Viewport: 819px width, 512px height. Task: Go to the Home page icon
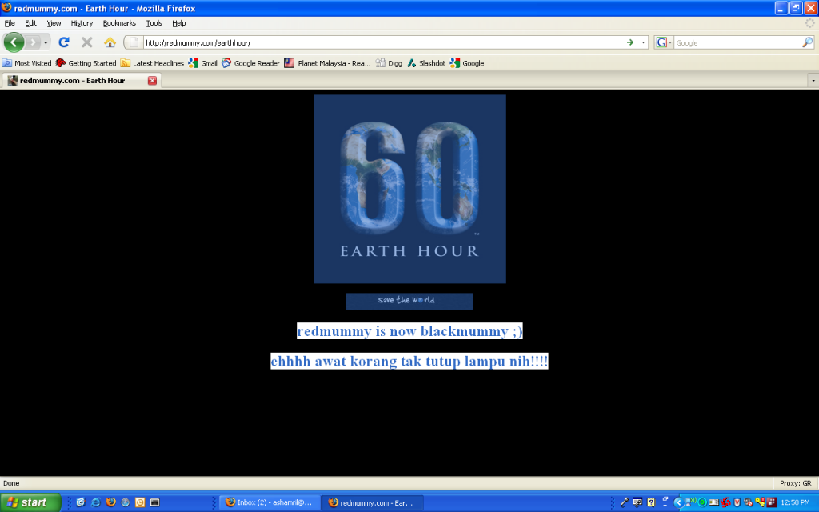(x=110, y=42)
